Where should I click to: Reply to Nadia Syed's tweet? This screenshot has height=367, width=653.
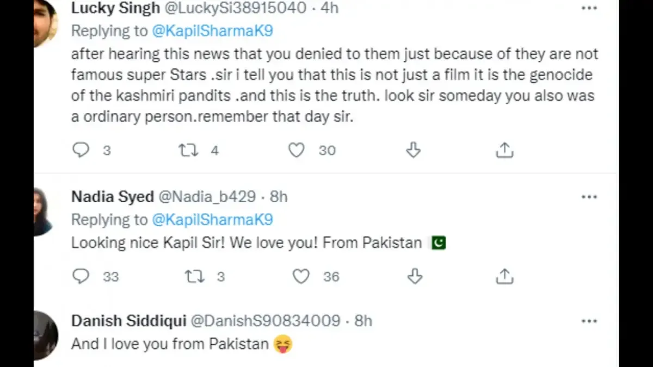click(x=81, y=276)
